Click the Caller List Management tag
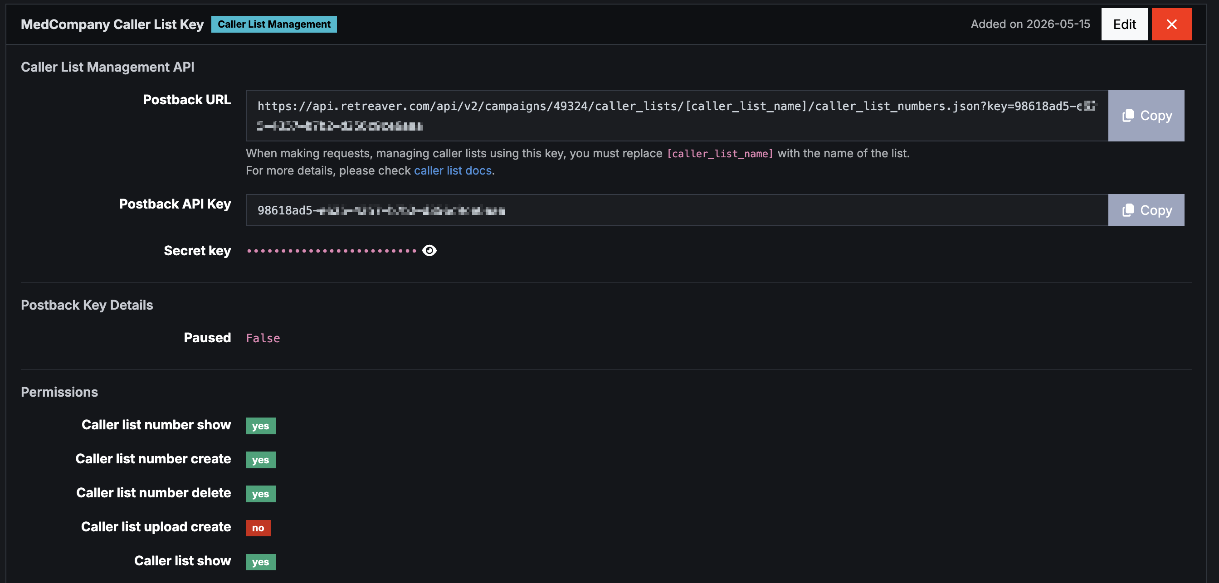 pos(274,24)
